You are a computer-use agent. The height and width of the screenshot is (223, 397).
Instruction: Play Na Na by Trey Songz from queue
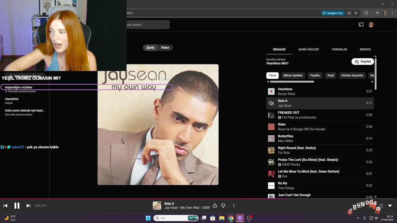click(x=320, y=186)
